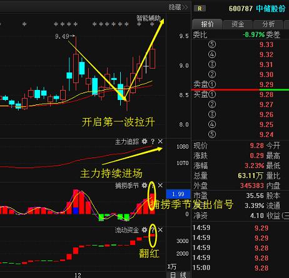Select buy level 3 price 9.26
The image size is (289, 278).
tap(266, 114)
